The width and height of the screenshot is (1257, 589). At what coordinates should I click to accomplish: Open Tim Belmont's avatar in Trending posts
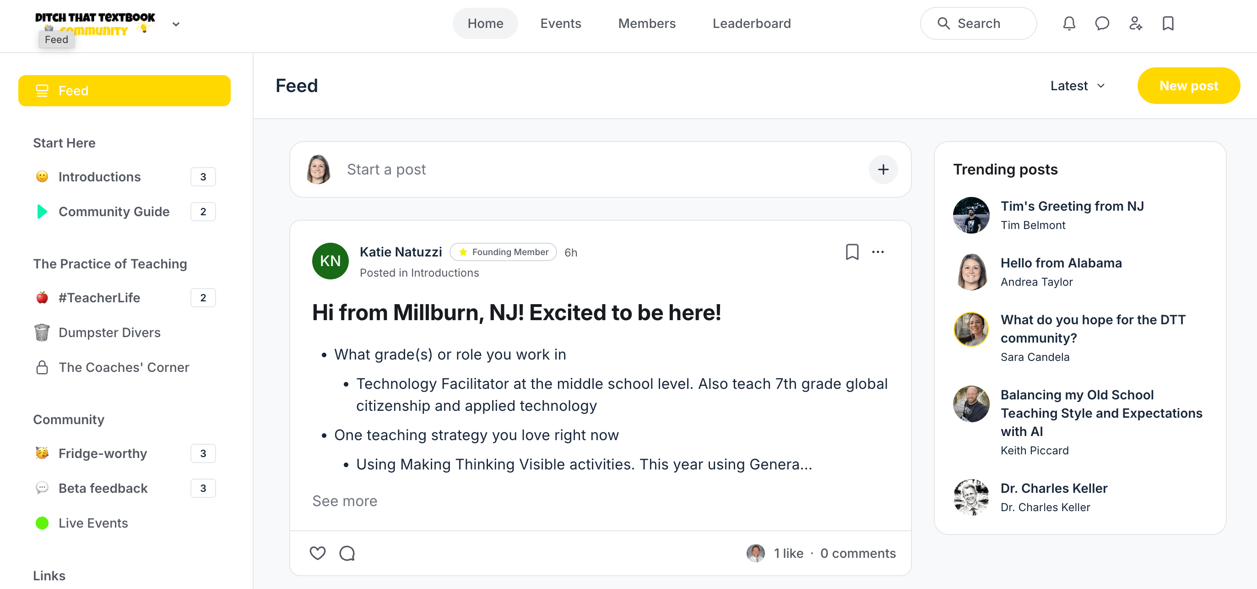970,215
